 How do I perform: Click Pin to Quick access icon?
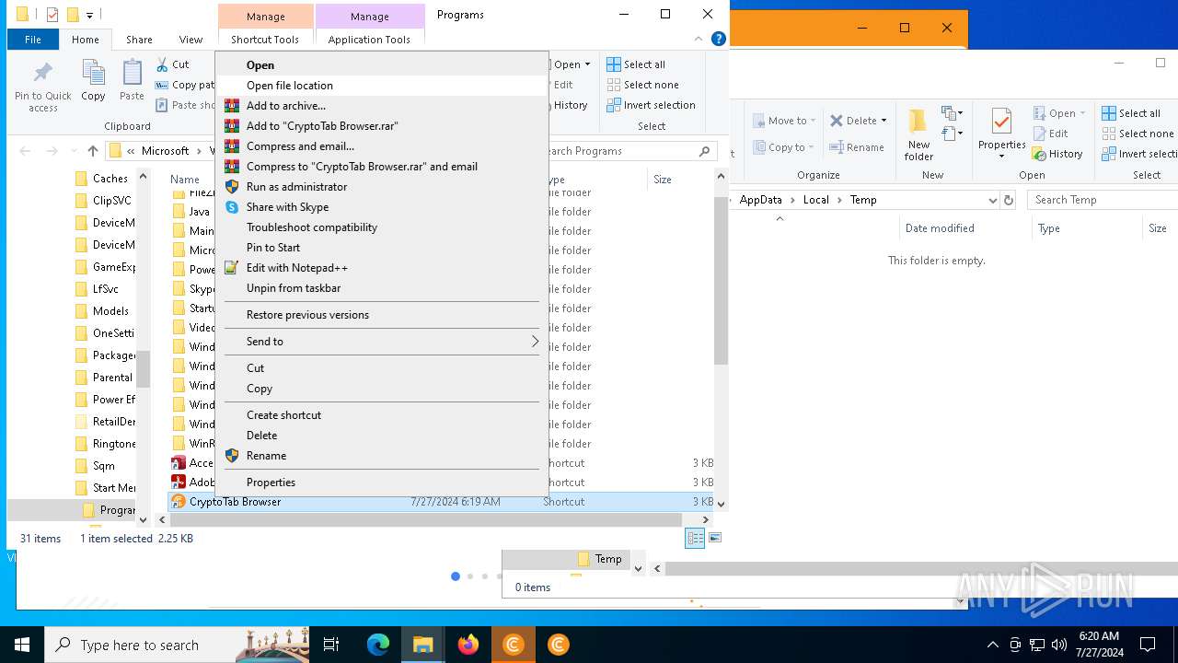coord(42,86)
